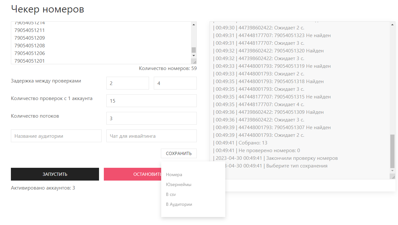Screen dimensions: 398x225
Task: Choose Юзернеймы in the save menu
Action: pos(178,184)
